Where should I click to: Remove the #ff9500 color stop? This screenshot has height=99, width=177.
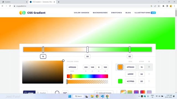(x=149, y=67)
